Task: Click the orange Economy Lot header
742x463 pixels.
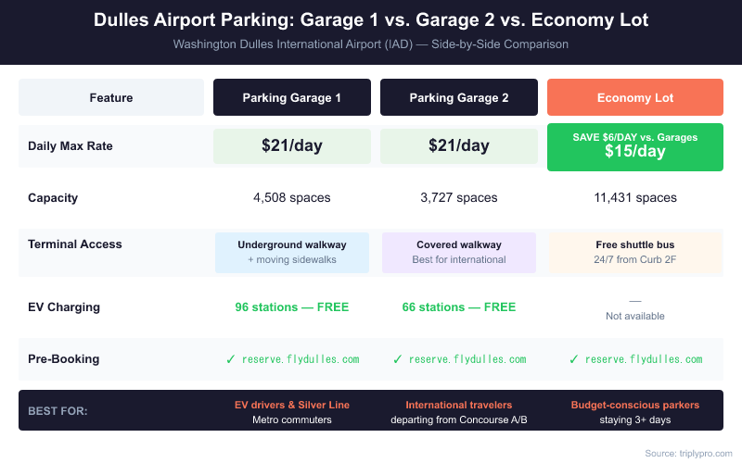Action: (635, 97)
